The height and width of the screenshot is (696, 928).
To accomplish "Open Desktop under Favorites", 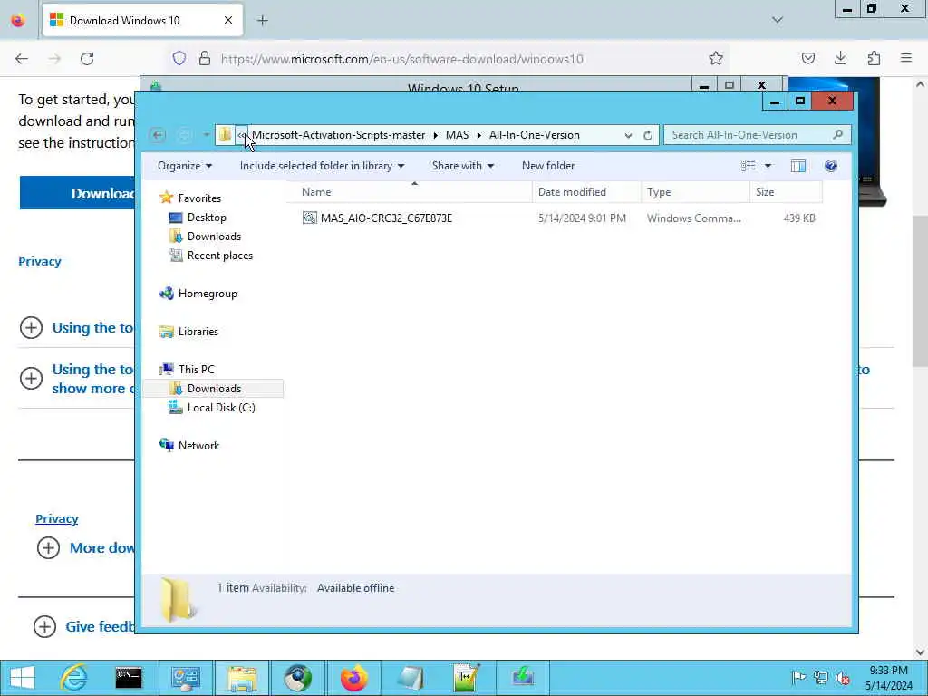I will [207, 217].
